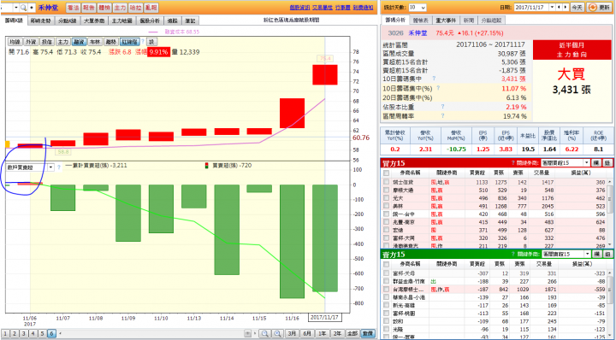
Task: Toggle the 外資 chart overlay button
Action: point(31,42)
